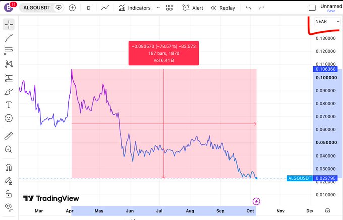Open the emoji icons tool

[x=9, y=118]
